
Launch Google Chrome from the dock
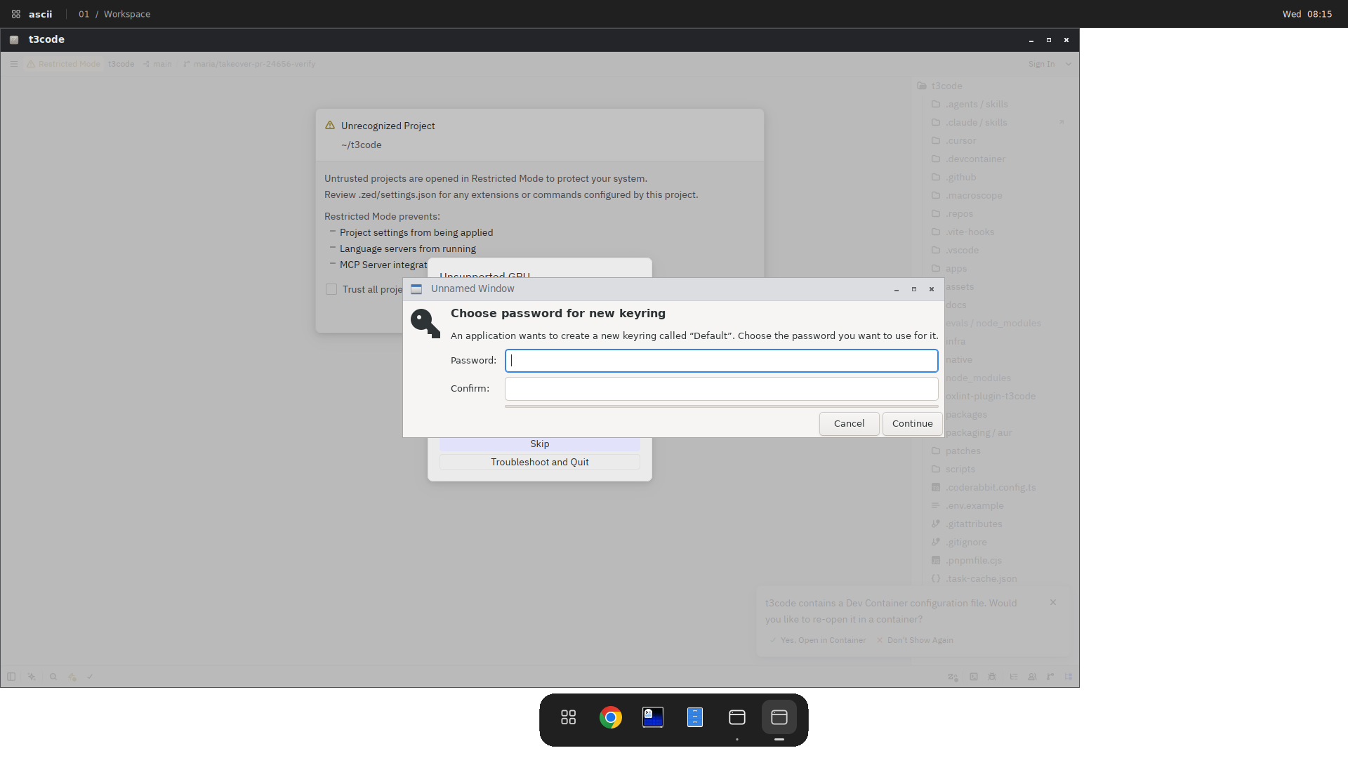coord(611,717)
